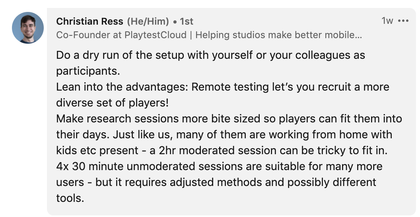Click the 'kids etc present' line

tap(222, 151)
